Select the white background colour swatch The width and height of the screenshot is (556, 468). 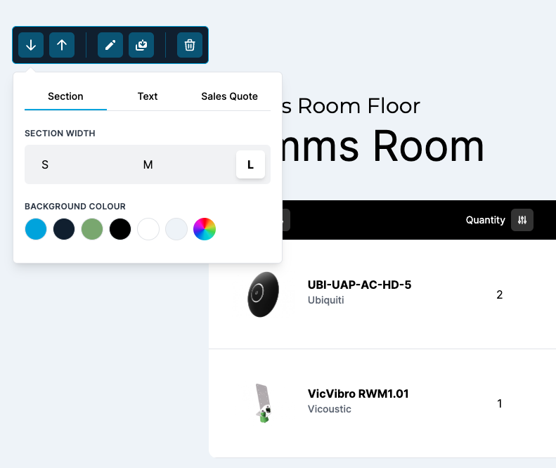coord(148,229)
